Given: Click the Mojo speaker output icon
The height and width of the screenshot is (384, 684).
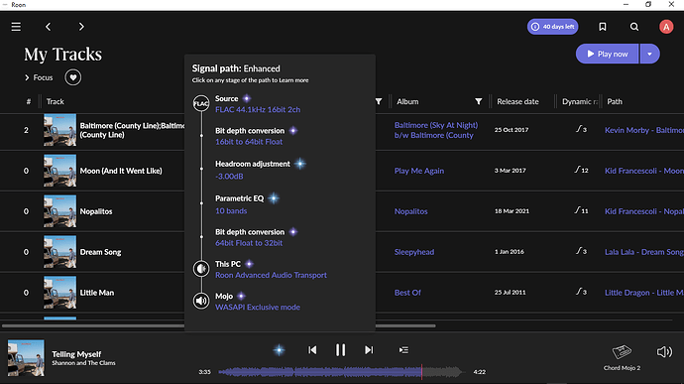Looking at the screenshot, I should tap(201, 301).
